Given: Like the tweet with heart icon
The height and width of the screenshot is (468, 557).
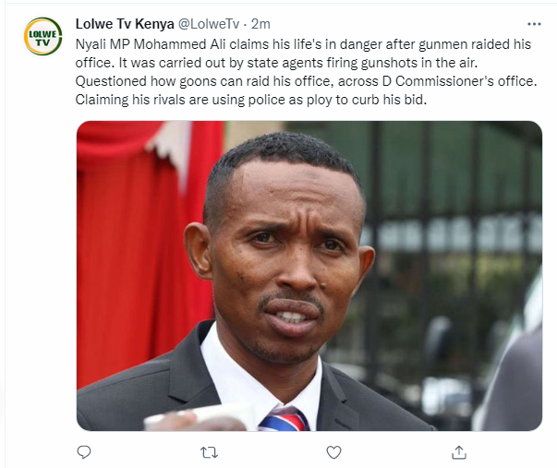Looking at the screenshot, I should click(333, 452).
